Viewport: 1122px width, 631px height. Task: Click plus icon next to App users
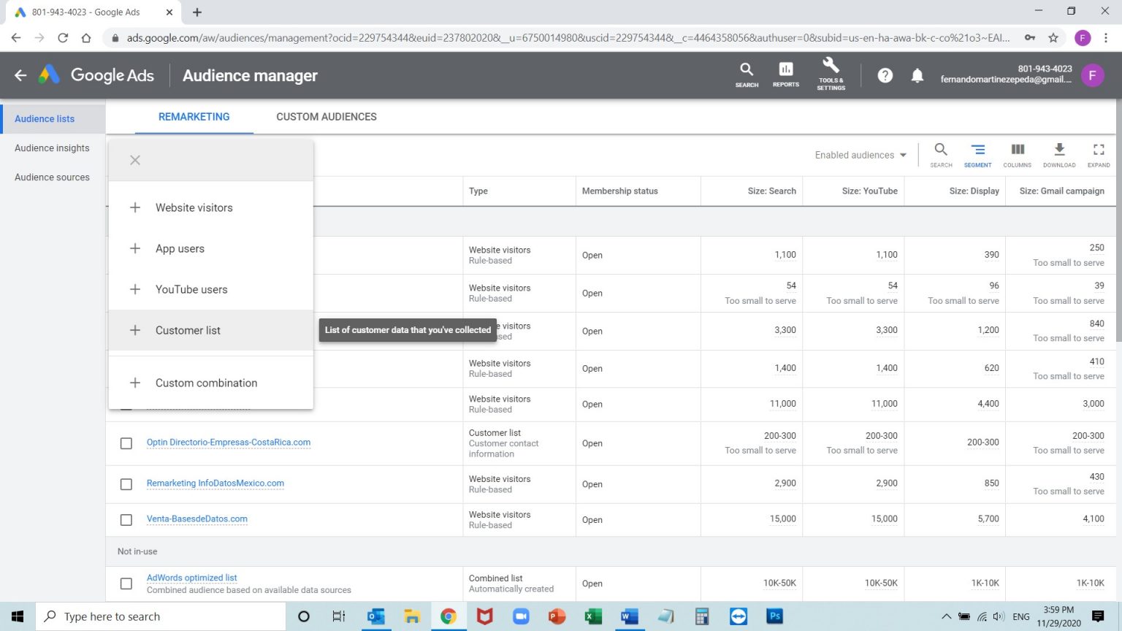click(135, 248)
